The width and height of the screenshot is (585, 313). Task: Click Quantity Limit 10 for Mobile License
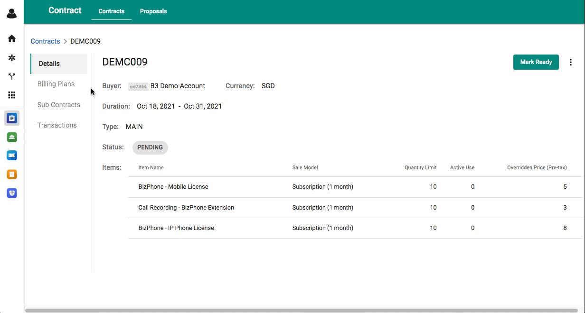click(433, 187)
